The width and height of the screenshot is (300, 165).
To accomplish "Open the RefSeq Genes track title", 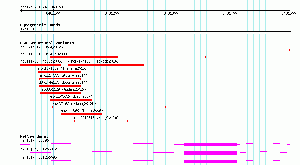I will pyautogui.click(x=34, y=136).
